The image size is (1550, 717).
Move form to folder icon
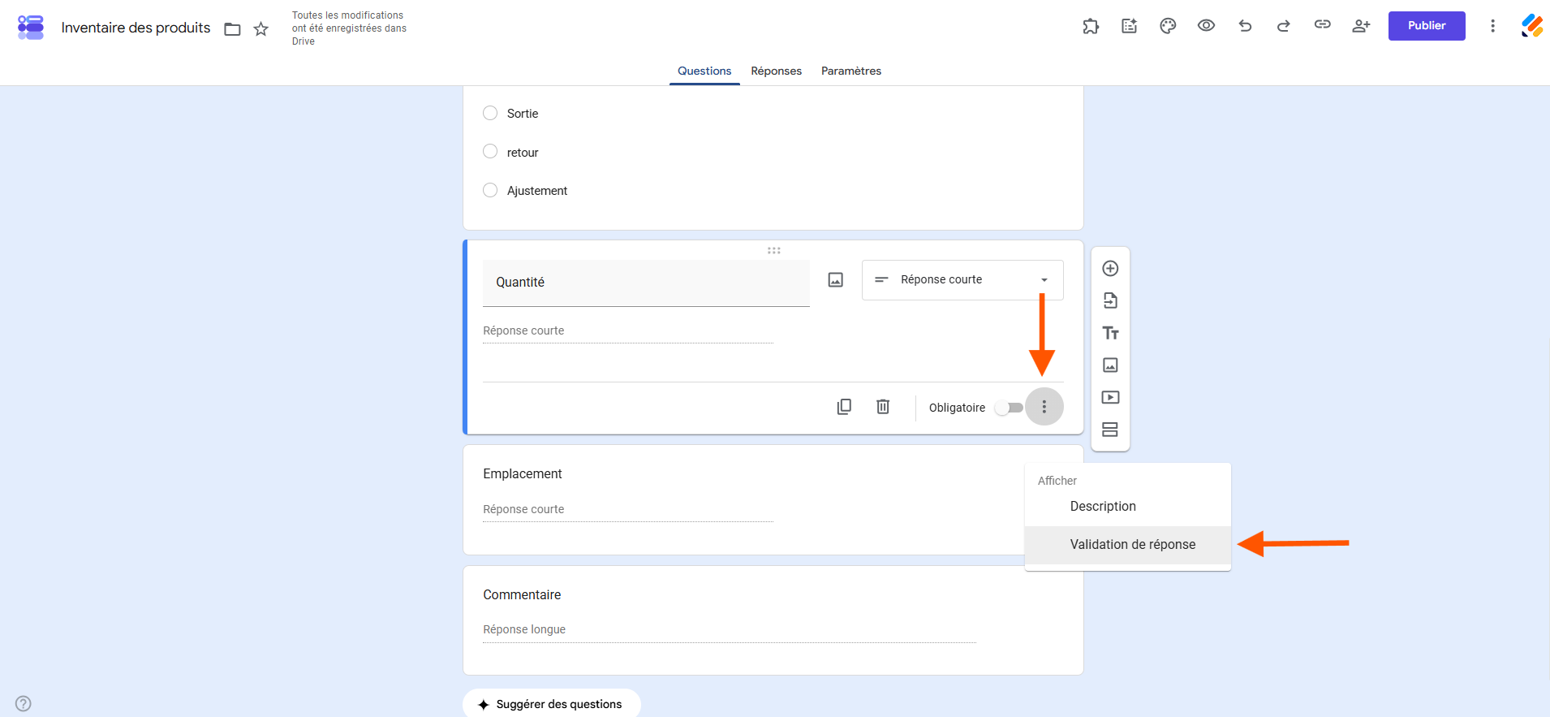coord(232,29)
